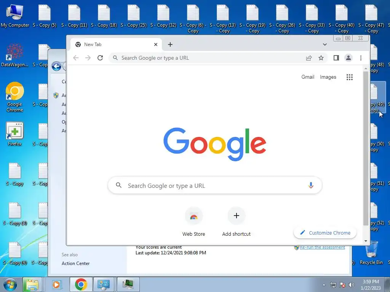Image resolution: width=390 pixels, height=292 pixels.
Task: Select the Control Panel taskbar button
Action: click(x=104, y=284)
